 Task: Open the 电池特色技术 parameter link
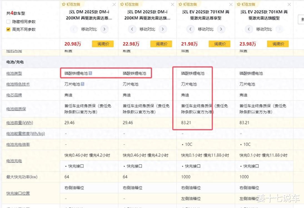tap(18, 84)
